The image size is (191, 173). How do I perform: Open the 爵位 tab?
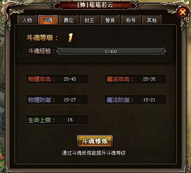[x=69, y=20]
